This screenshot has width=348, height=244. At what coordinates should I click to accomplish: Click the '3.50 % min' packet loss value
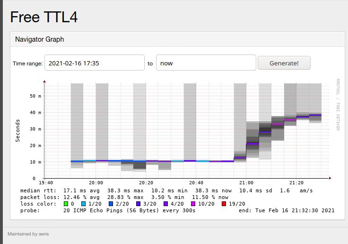pos(168,197)
